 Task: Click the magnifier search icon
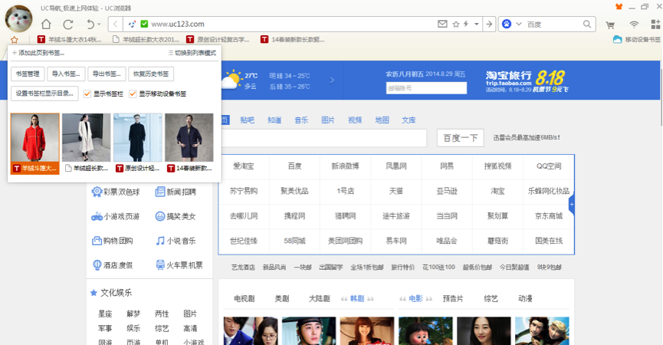coord(587,24)
